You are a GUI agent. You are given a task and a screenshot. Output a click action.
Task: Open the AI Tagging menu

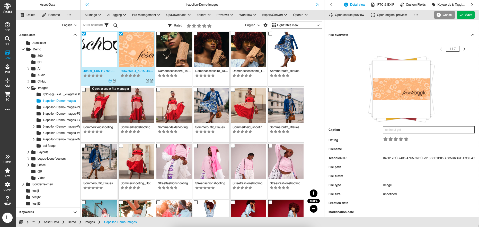click(117, 15)
